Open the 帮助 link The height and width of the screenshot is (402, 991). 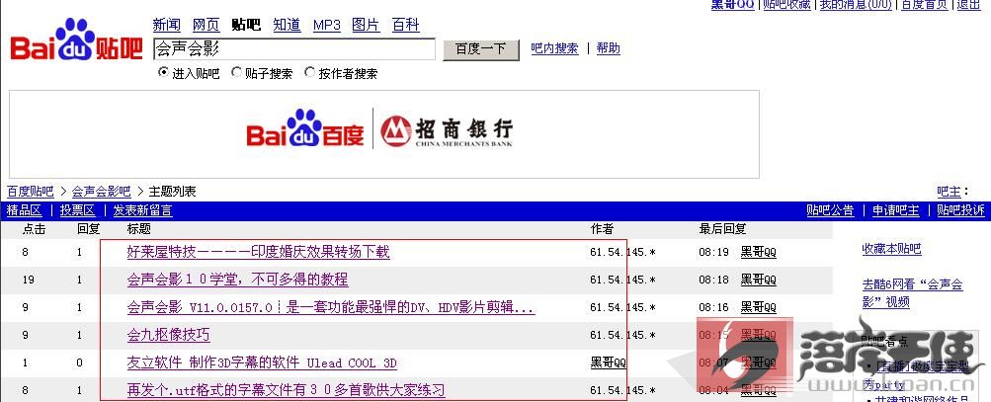tap(609, 48)
